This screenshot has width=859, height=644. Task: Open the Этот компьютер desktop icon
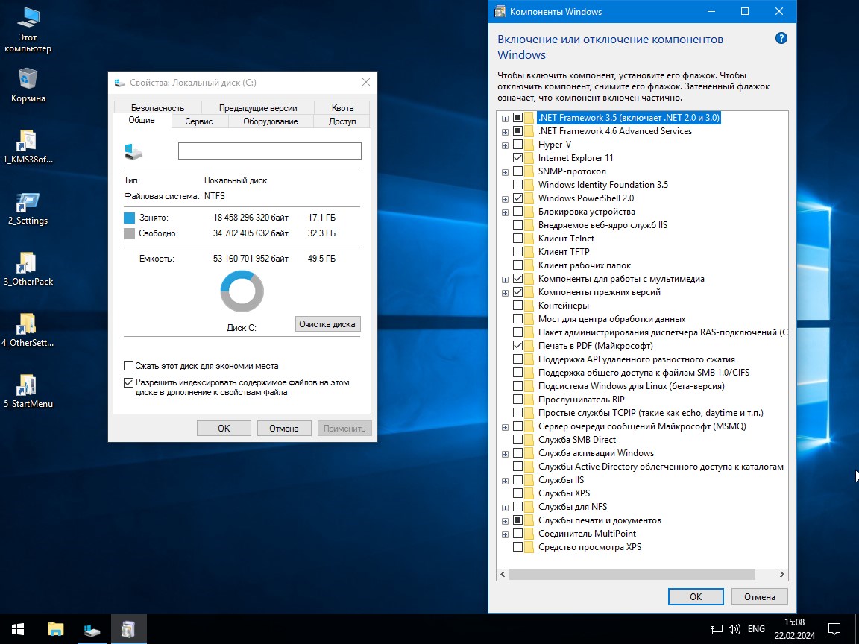(28, 18)
